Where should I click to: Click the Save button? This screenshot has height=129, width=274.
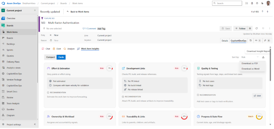pyautogui.click(x=226, y=28)
